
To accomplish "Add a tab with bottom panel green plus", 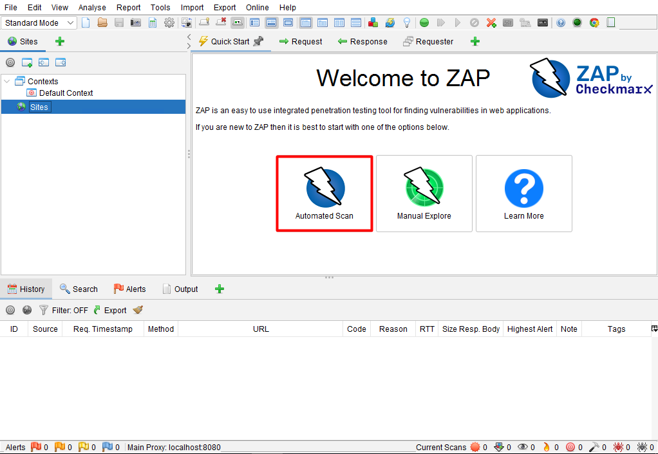I will [x=220, y=289].
